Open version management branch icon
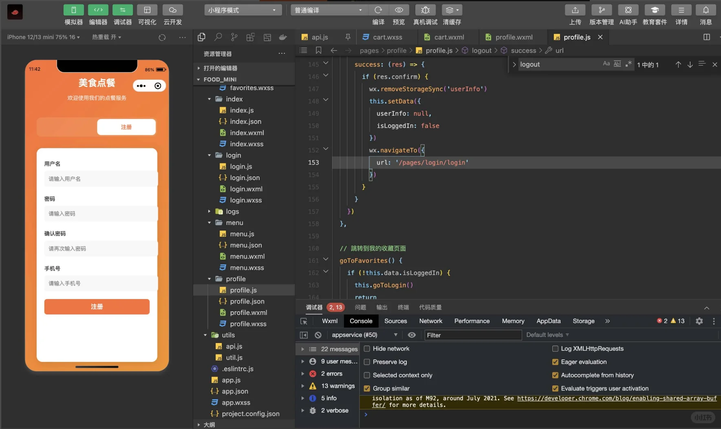721x429 pixels. tap(602, 10)
